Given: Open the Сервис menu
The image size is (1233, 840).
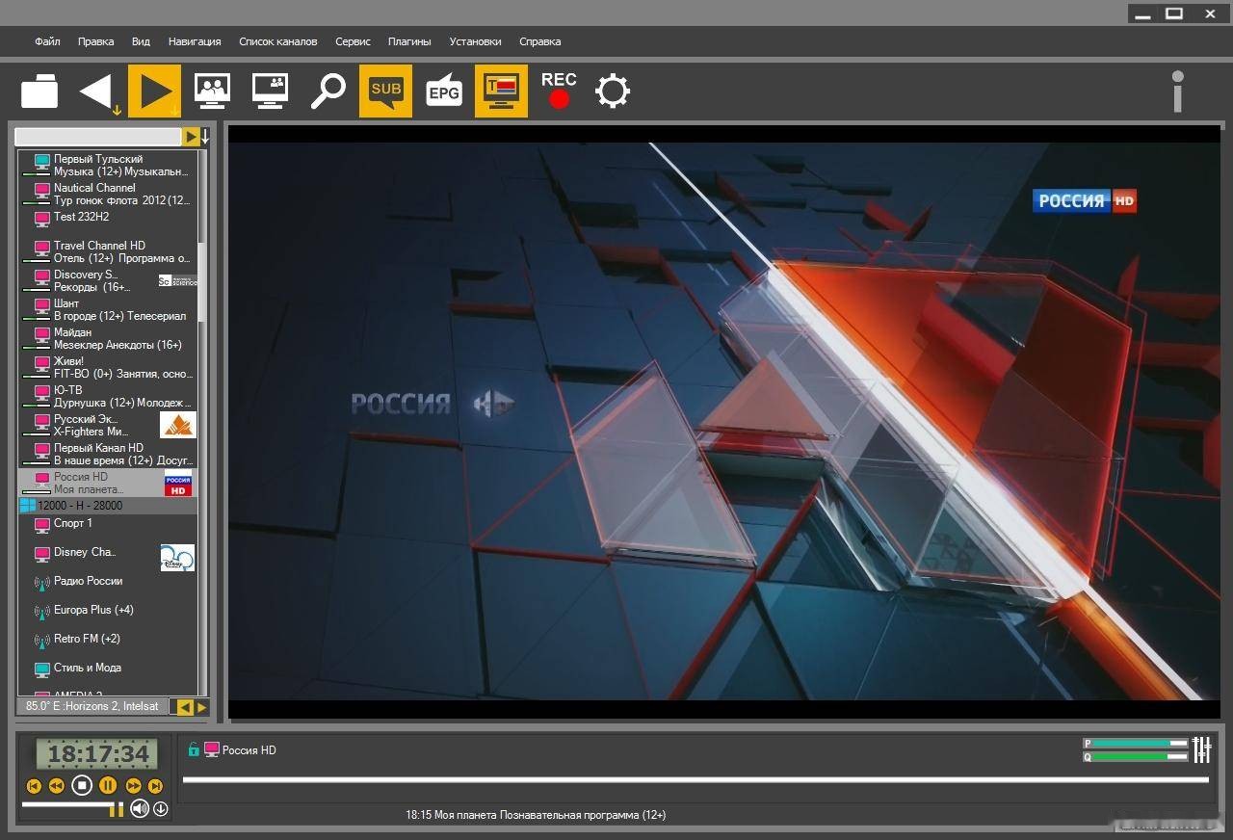Looking at the screenshot, I should pyautogui.click(x=353, y=41).
